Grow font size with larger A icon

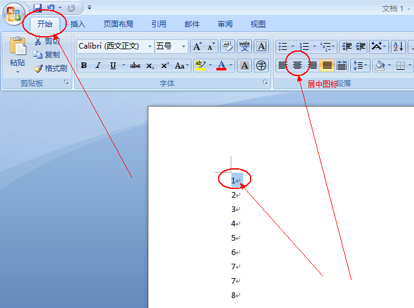197,46
